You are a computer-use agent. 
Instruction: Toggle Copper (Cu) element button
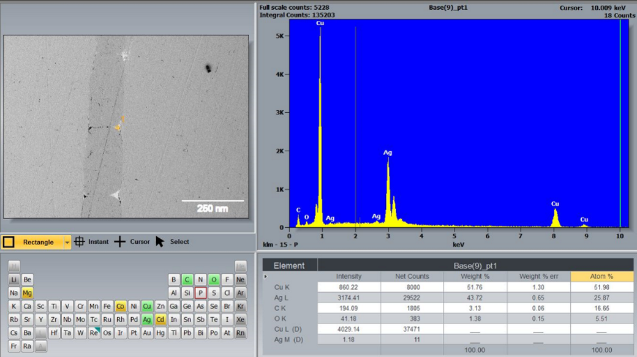tap(147, 307)
